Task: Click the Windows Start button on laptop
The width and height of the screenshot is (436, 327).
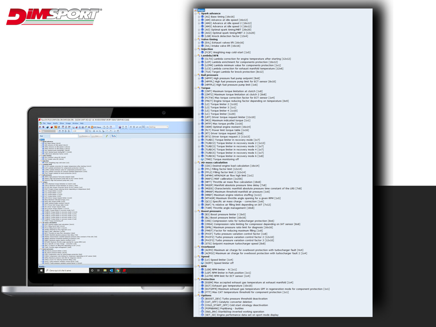Action: pos(41,271)
